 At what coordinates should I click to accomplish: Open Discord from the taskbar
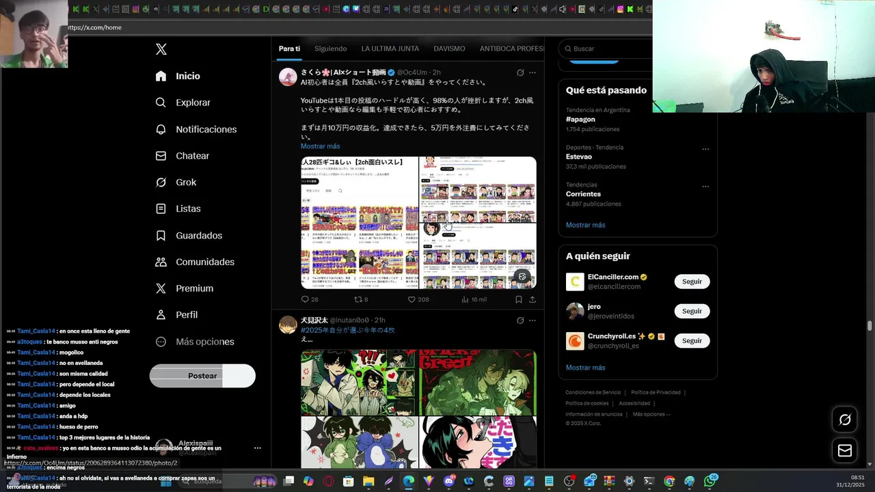[x=448, y=481]
